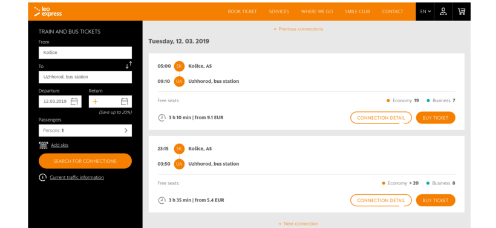Open the departure date calendar icon

(74, 102)
